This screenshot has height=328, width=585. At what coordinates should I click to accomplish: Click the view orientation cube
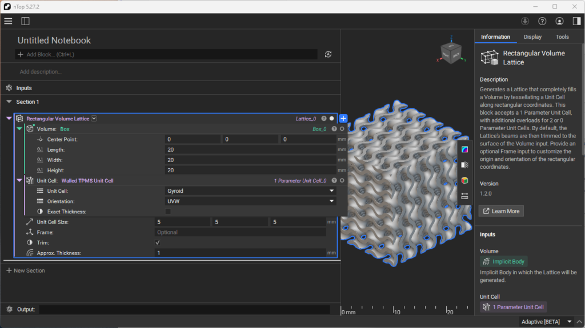click(x=451, y=53)
